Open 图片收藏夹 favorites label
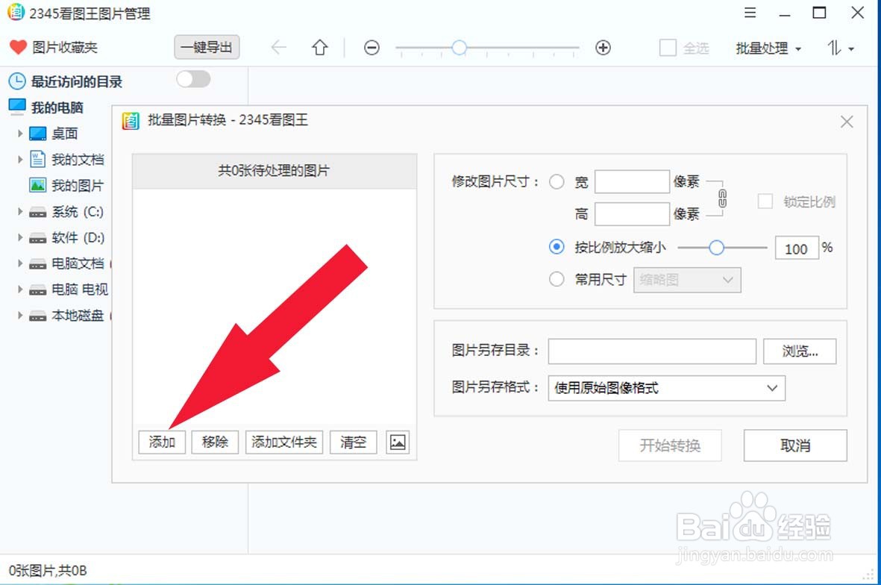The image size is (881, 585). click(x=65, y=47)
